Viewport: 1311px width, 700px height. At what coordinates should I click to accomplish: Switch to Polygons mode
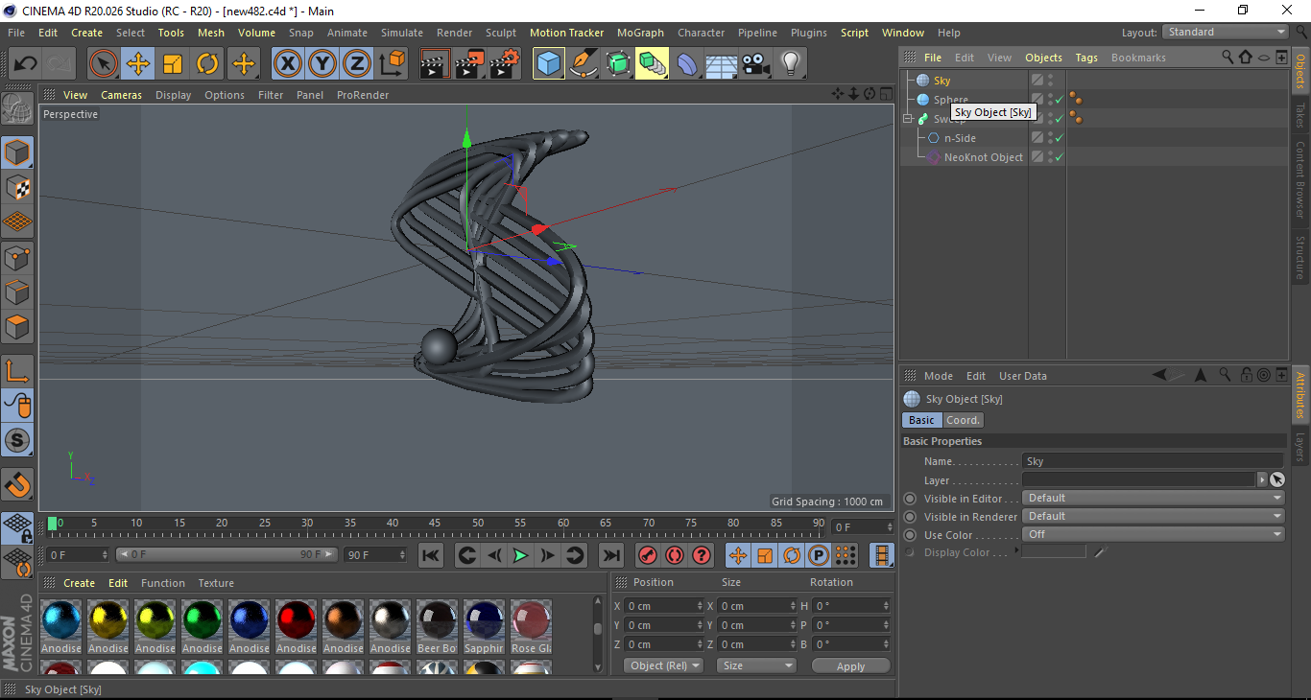point(17,327)
